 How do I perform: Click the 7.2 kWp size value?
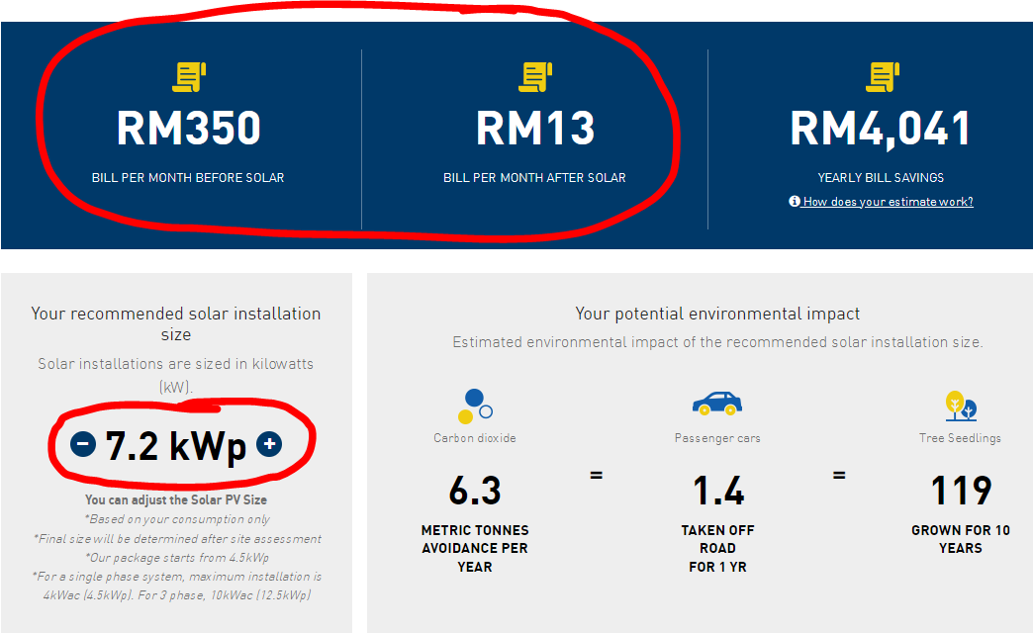(x=176, y=446)
